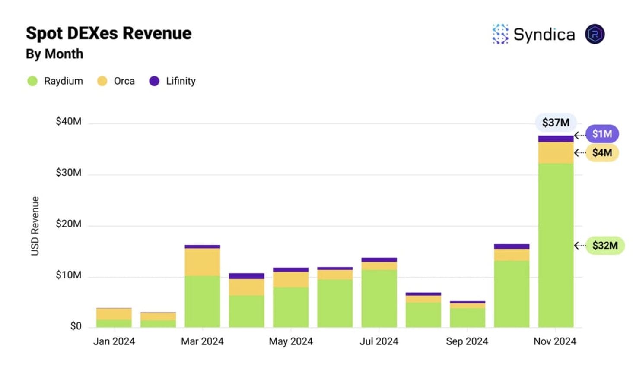
Task: Toggle the Orca yellow legend dot
Action: (102, 81)
